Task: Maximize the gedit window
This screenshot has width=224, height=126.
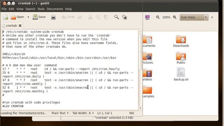Action: pos(13,3)
